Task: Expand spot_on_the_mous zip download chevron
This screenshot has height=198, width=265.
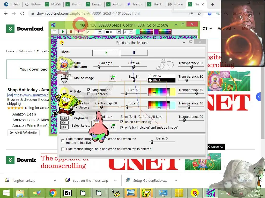Action: pos(115,180)
